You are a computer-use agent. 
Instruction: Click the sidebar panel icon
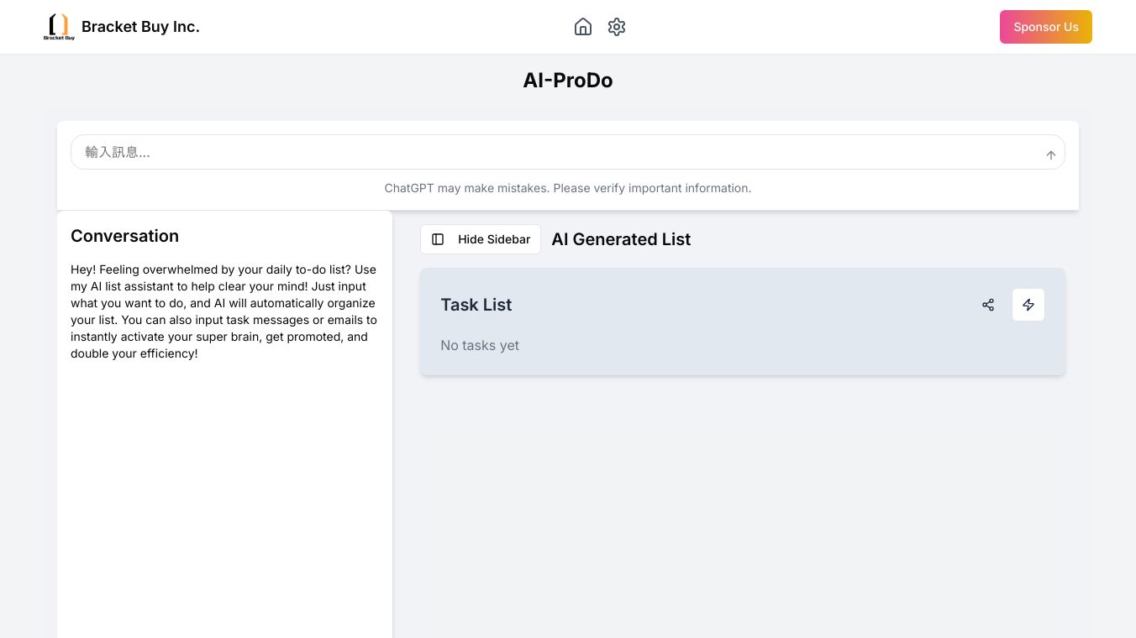(438, 239)
